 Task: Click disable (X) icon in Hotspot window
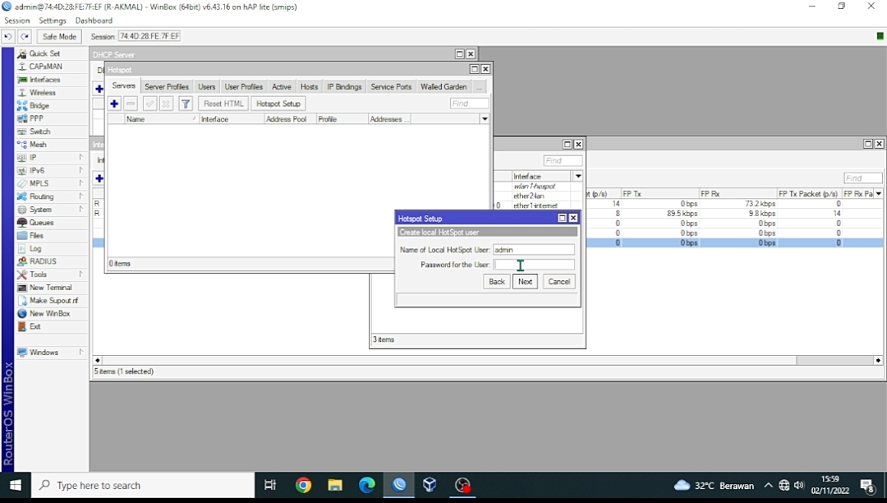click(x=166, y=104)
